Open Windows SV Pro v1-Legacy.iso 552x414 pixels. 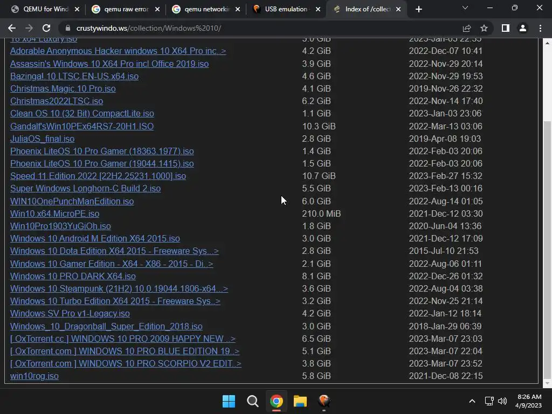[x=70, y=313]
